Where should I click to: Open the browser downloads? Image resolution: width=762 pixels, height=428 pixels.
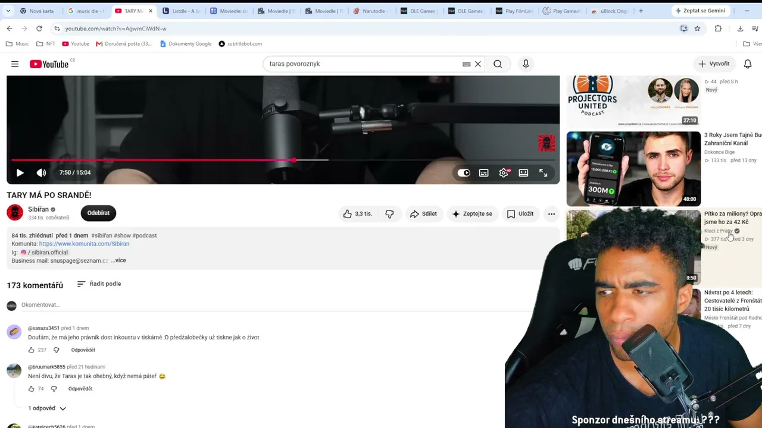(740, 29)
